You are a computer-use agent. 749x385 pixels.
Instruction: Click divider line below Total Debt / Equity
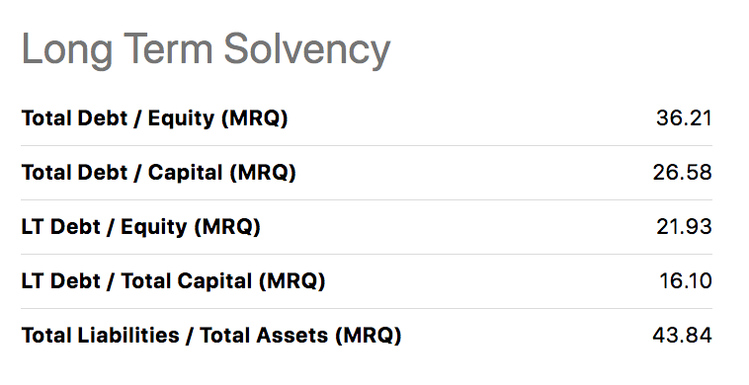point(367,145)
